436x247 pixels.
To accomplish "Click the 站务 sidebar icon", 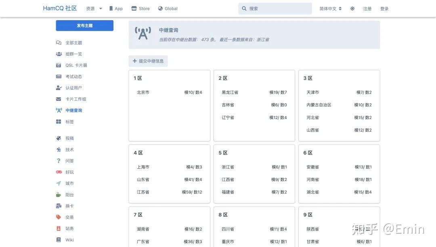I will point(59,228).
